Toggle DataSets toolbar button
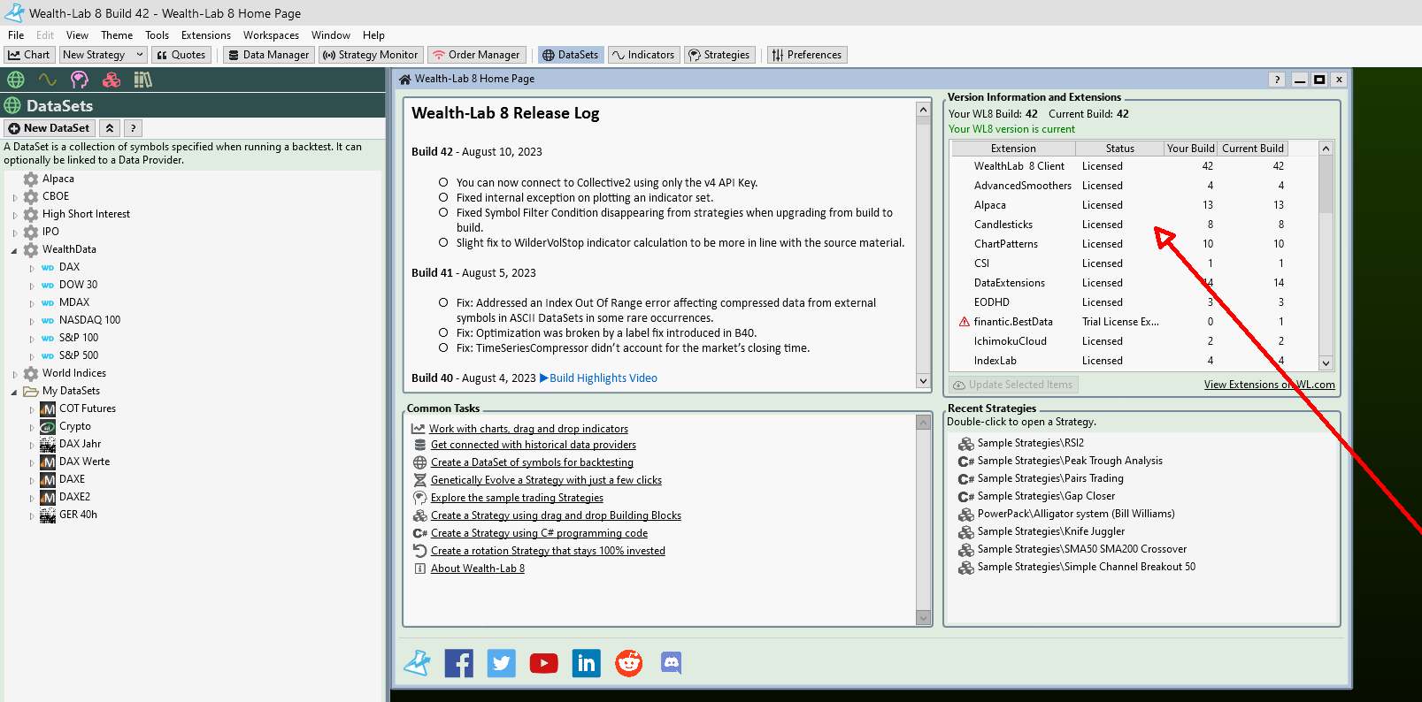The width and height of the screenshot is (1422, 702). coord(570,55)
